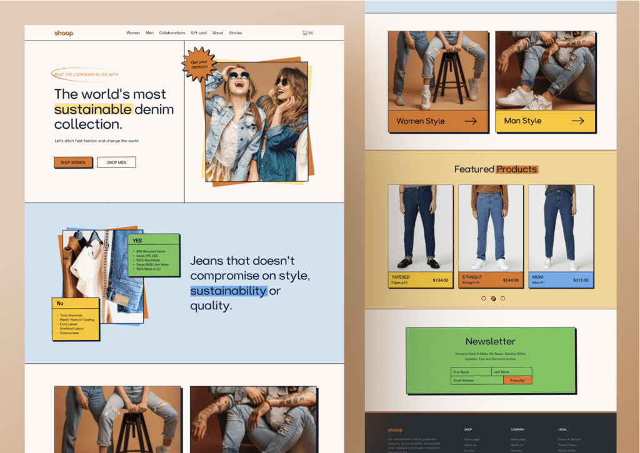The image size is (640, 453).
Task: Open the Men menu item
Action: coord(149,32)
